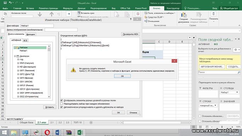Check first Отложить обновление checkbox
This screenshot has width=242, height=136.
point(200,116)
